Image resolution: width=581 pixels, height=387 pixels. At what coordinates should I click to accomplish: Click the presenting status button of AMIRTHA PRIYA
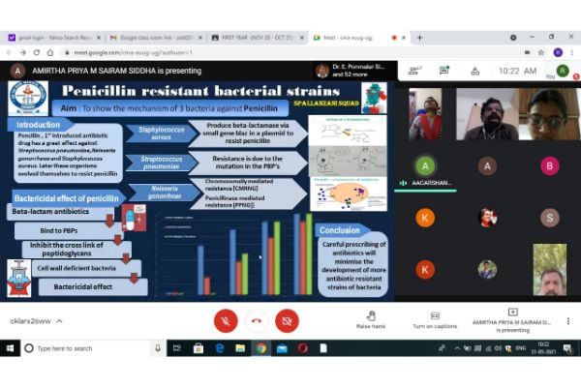click(512, 320)
